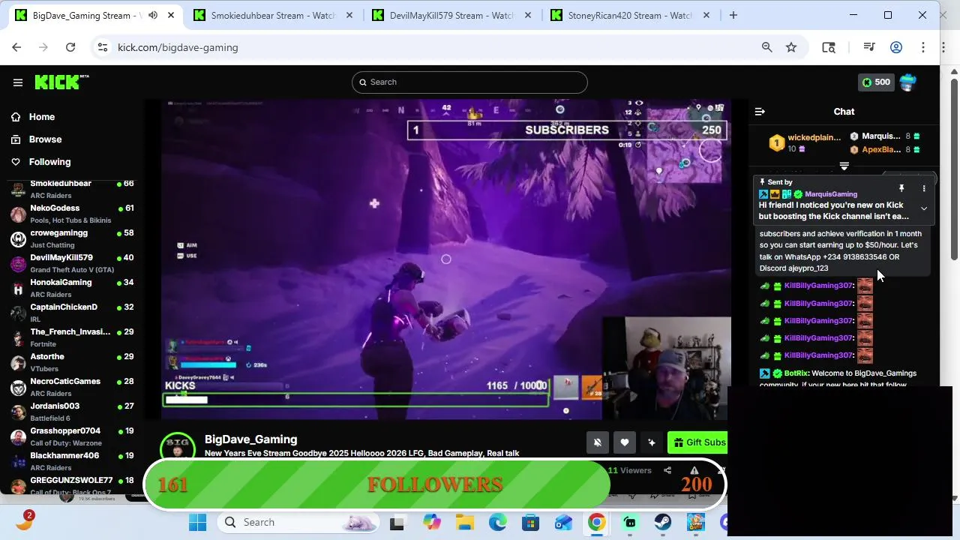Click ApexBla... on gift leaderboard
Image resolution: width=960 pixels, height=540 pixels.
(x=881, y=149)
